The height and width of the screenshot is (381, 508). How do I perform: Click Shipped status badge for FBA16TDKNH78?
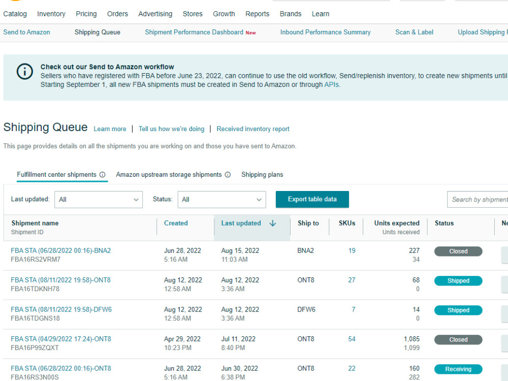tap(458, 280)
